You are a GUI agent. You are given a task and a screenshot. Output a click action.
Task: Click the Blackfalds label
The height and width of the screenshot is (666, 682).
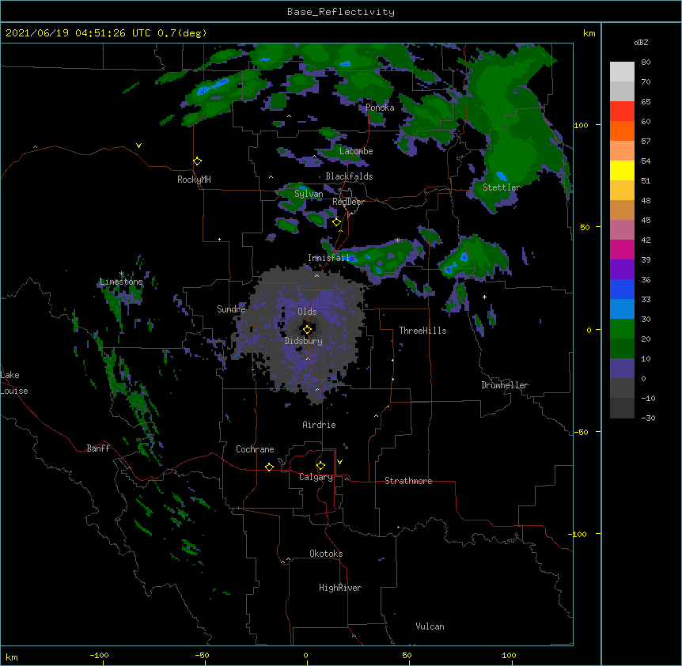click(349, 176)
